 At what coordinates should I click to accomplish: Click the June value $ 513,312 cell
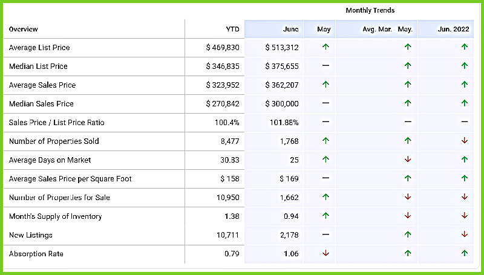(x=282, y=47)
